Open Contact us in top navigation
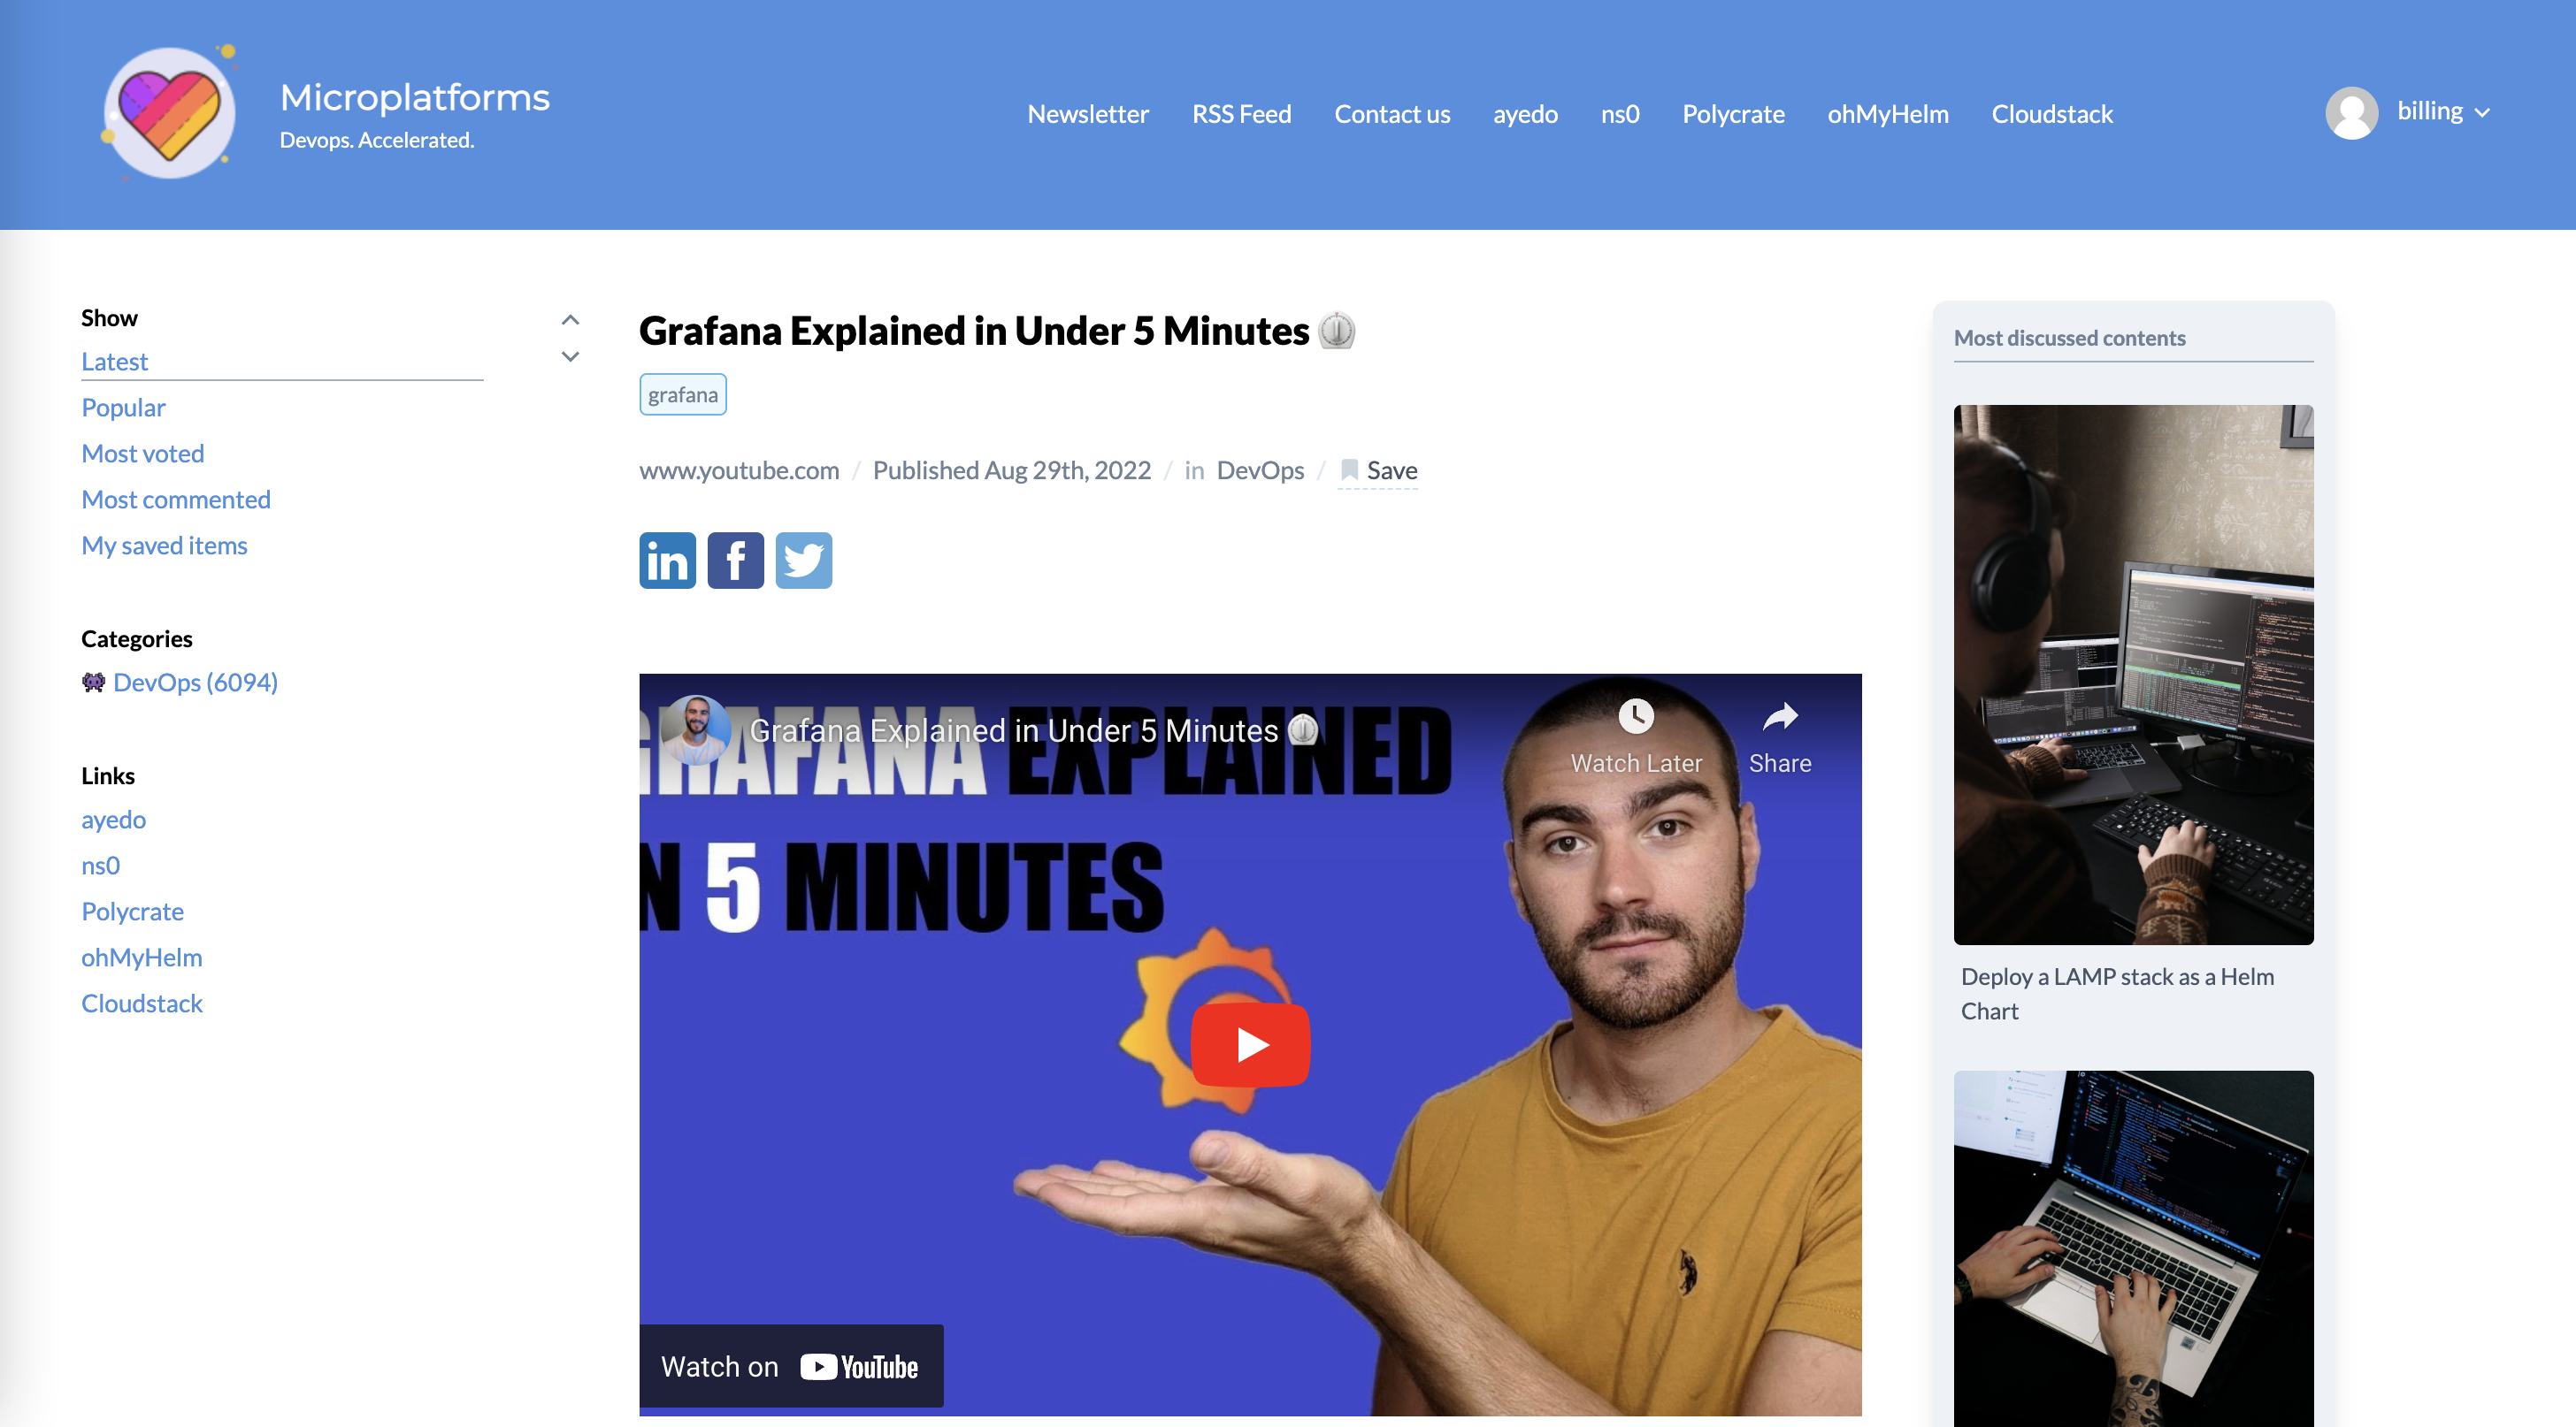Viewport: 2576px width, 1427px height. tap(1392, 114)
